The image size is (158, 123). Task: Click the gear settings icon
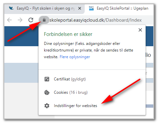click(47, 106)
